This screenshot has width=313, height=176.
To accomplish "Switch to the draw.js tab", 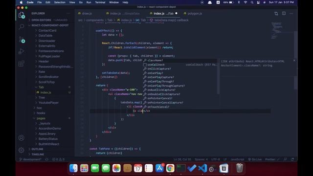I will point(87,13).
